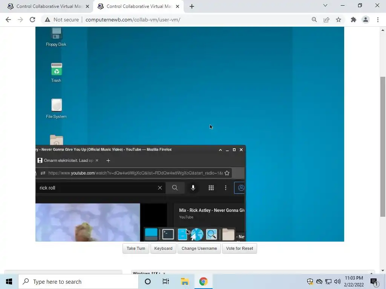This screenshot has width=386, height=289.
Task: Click Chrome zoom magnifier in address bar
Action: [314, 20]
